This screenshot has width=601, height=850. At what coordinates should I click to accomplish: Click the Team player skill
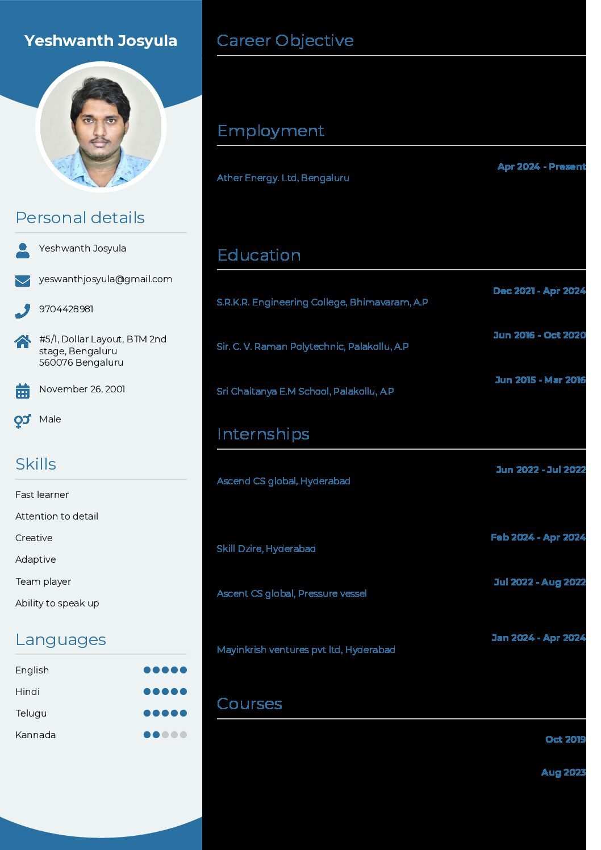tap(43, 581)
